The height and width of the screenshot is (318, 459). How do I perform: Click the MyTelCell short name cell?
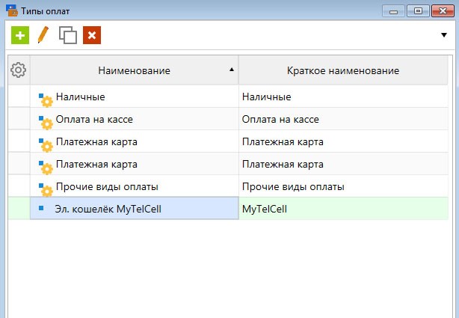coord(343,209)
